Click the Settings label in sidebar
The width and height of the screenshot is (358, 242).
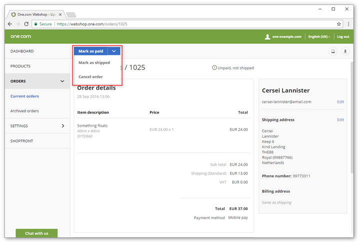19,126
